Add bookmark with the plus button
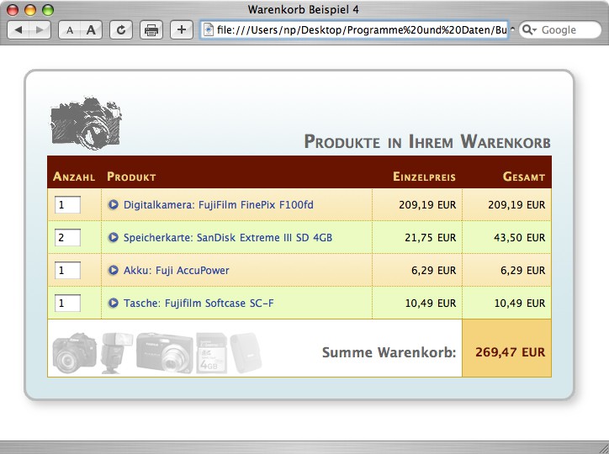 coord(182,30)
